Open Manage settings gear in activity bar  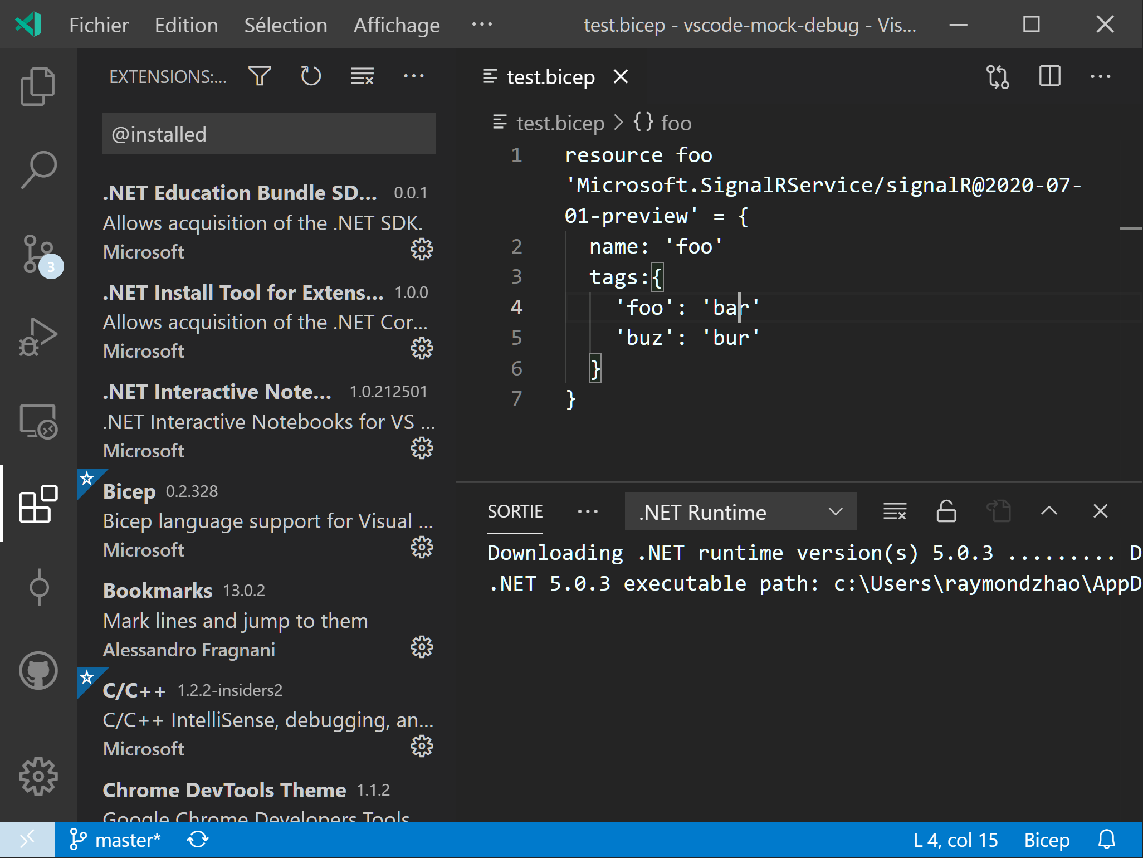point(38,776)
